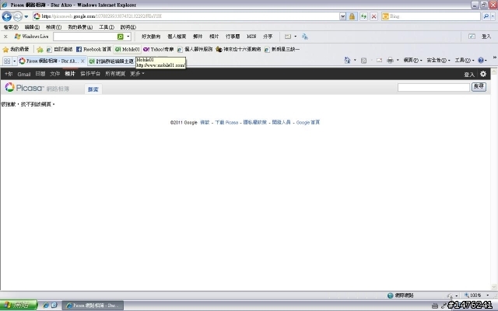Open the recent pages dropdown beside Forward
The height and width of the screenshot is (311, 498).
point(26,16)
